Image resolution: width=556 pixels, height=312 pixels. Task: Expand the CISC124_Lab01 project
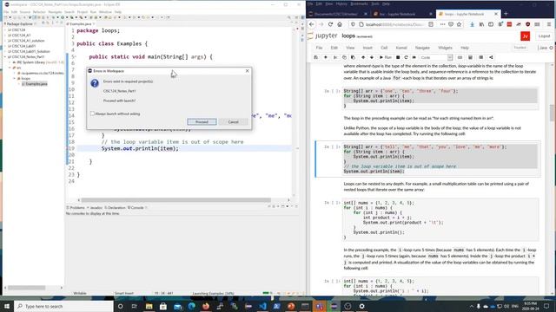point(5,46)
